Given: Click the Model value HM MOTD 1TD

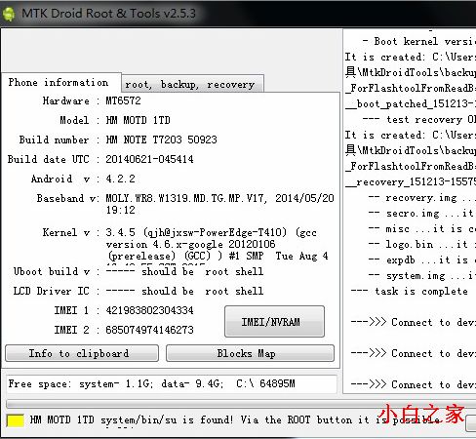Looking at the screenshot, I should [x=138, y=120].
